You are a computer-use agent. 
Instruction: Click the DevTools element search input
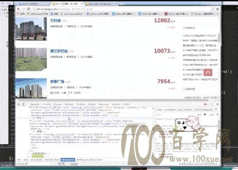[x=37, y=164]
